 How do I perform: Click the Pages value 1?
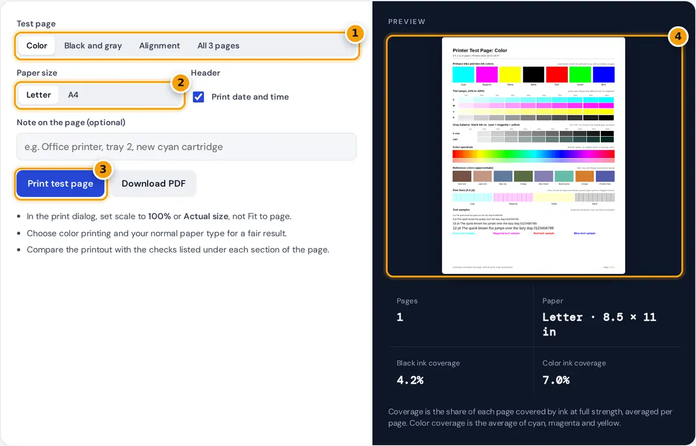click(400, 317)
